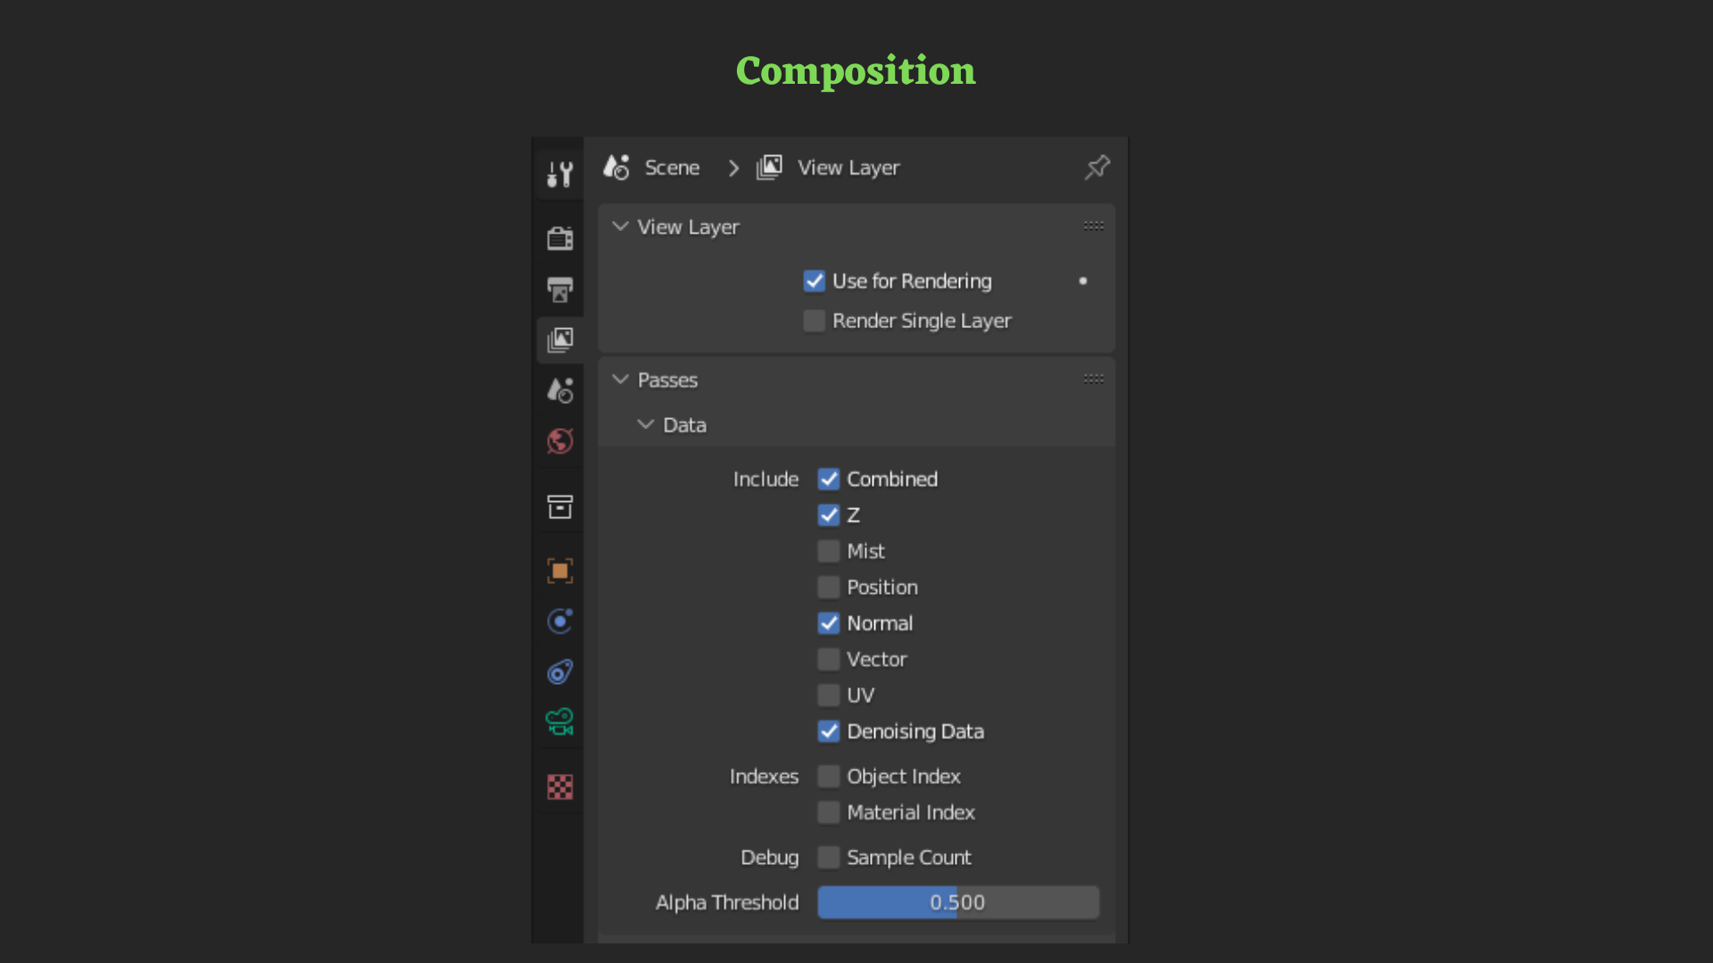Click the View Layer breadcrumb label
The width and height of the screenshot is (1713, 963).
click(848, 168)
